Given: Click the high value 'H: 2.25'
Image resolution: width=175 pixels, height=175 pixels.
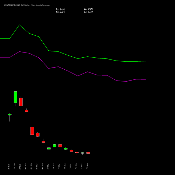Looking at the screenshot, I should (89, 9).
